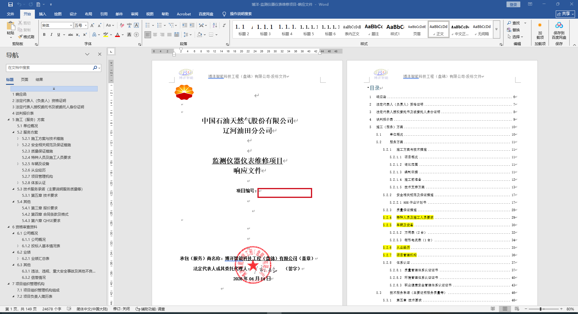Center-align the paragraph
The image size is (578, 314).
pos(155,35)
